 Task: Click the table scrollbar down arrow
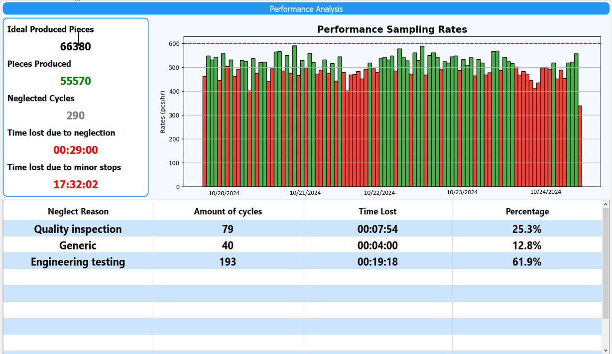coord(606,350)
